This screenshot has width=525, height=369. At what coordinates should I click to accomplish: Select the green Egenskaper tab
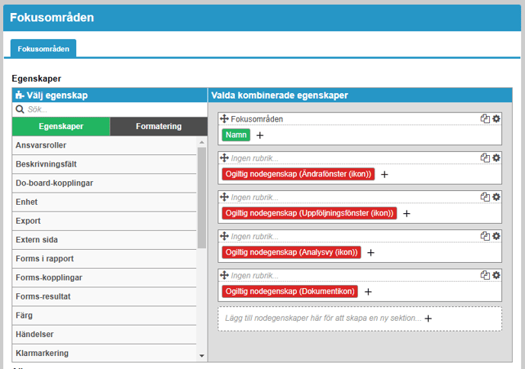tap(61, 127)
